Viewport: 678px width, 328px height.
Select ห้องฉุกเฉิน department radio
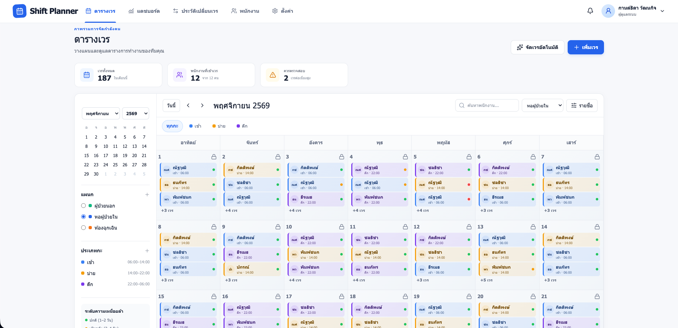coord(83,228)
